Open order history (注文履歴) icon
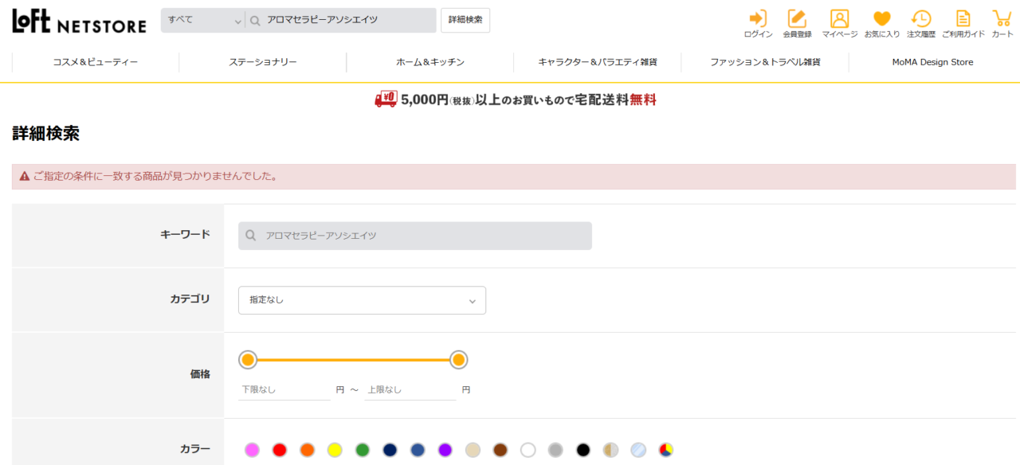Viewport: 1020px width, 465px height. (x=920, y=18)
